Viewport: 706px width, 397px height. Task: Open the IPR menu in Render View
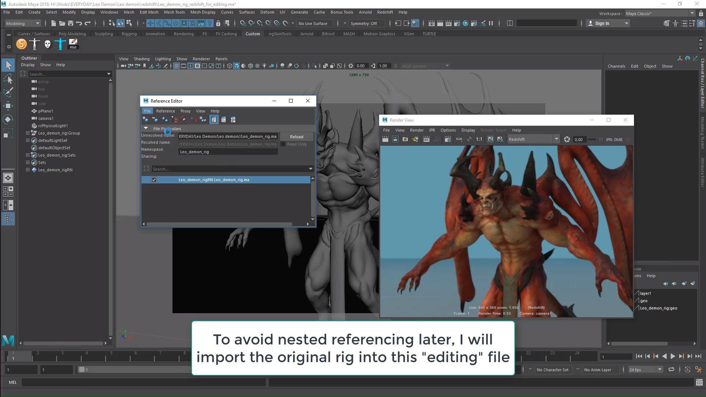pos(432,130)
